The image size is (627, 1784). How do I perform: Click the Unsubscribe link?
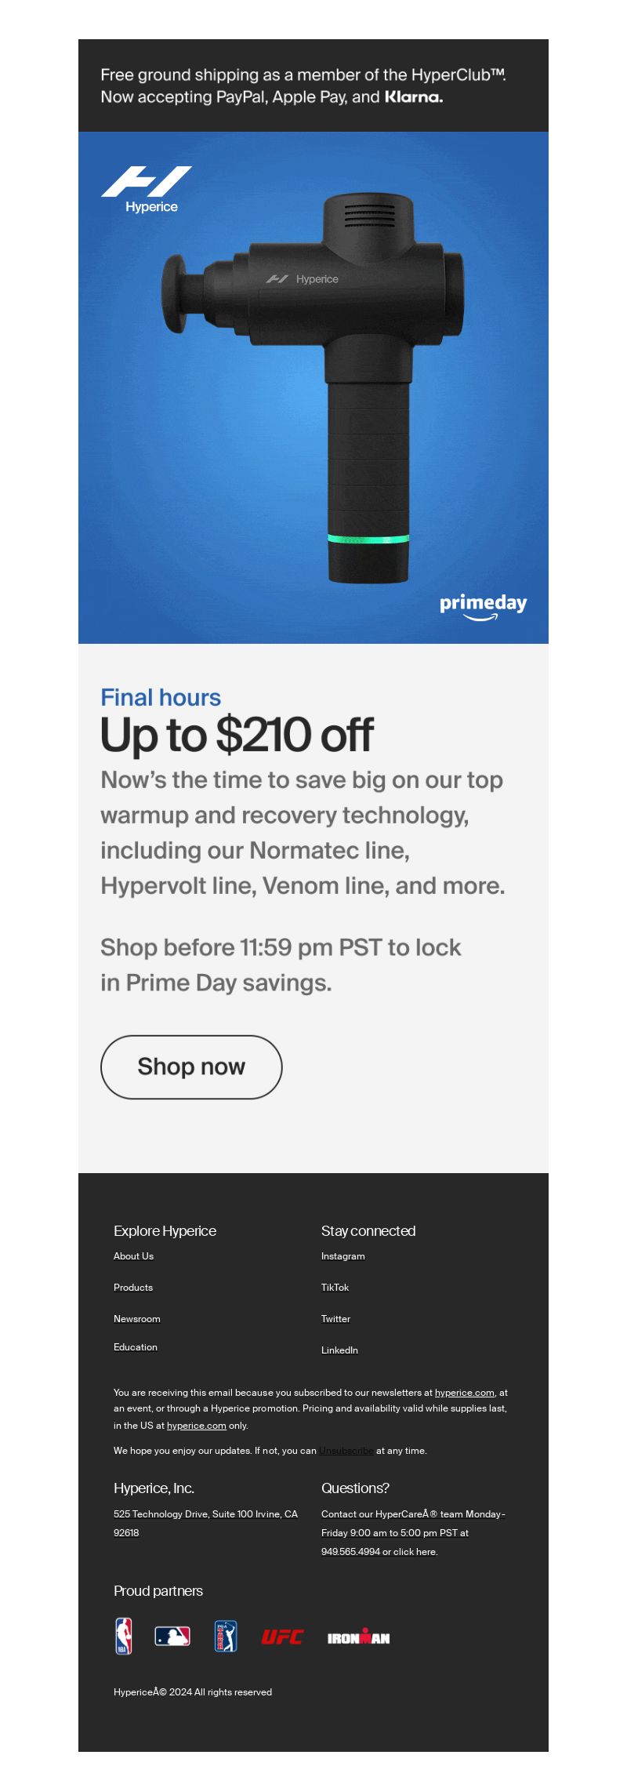[346, 1450]
